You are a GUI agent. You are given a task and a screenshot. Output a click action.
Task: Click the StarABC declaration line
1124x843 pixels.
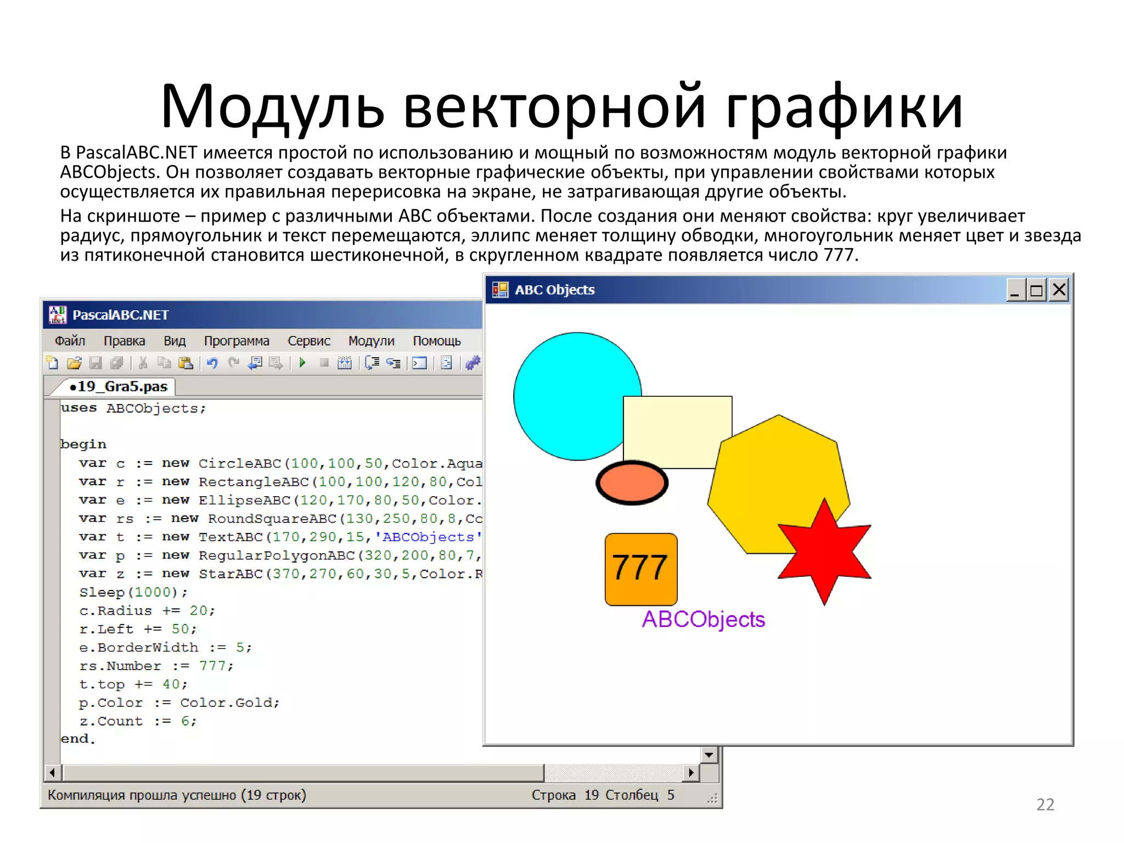(x=280, y=574)
